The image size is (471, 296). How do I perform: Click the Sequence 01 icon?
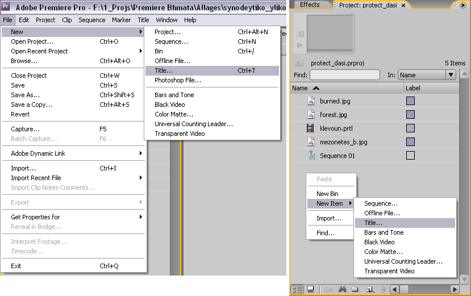coord(311,155)
